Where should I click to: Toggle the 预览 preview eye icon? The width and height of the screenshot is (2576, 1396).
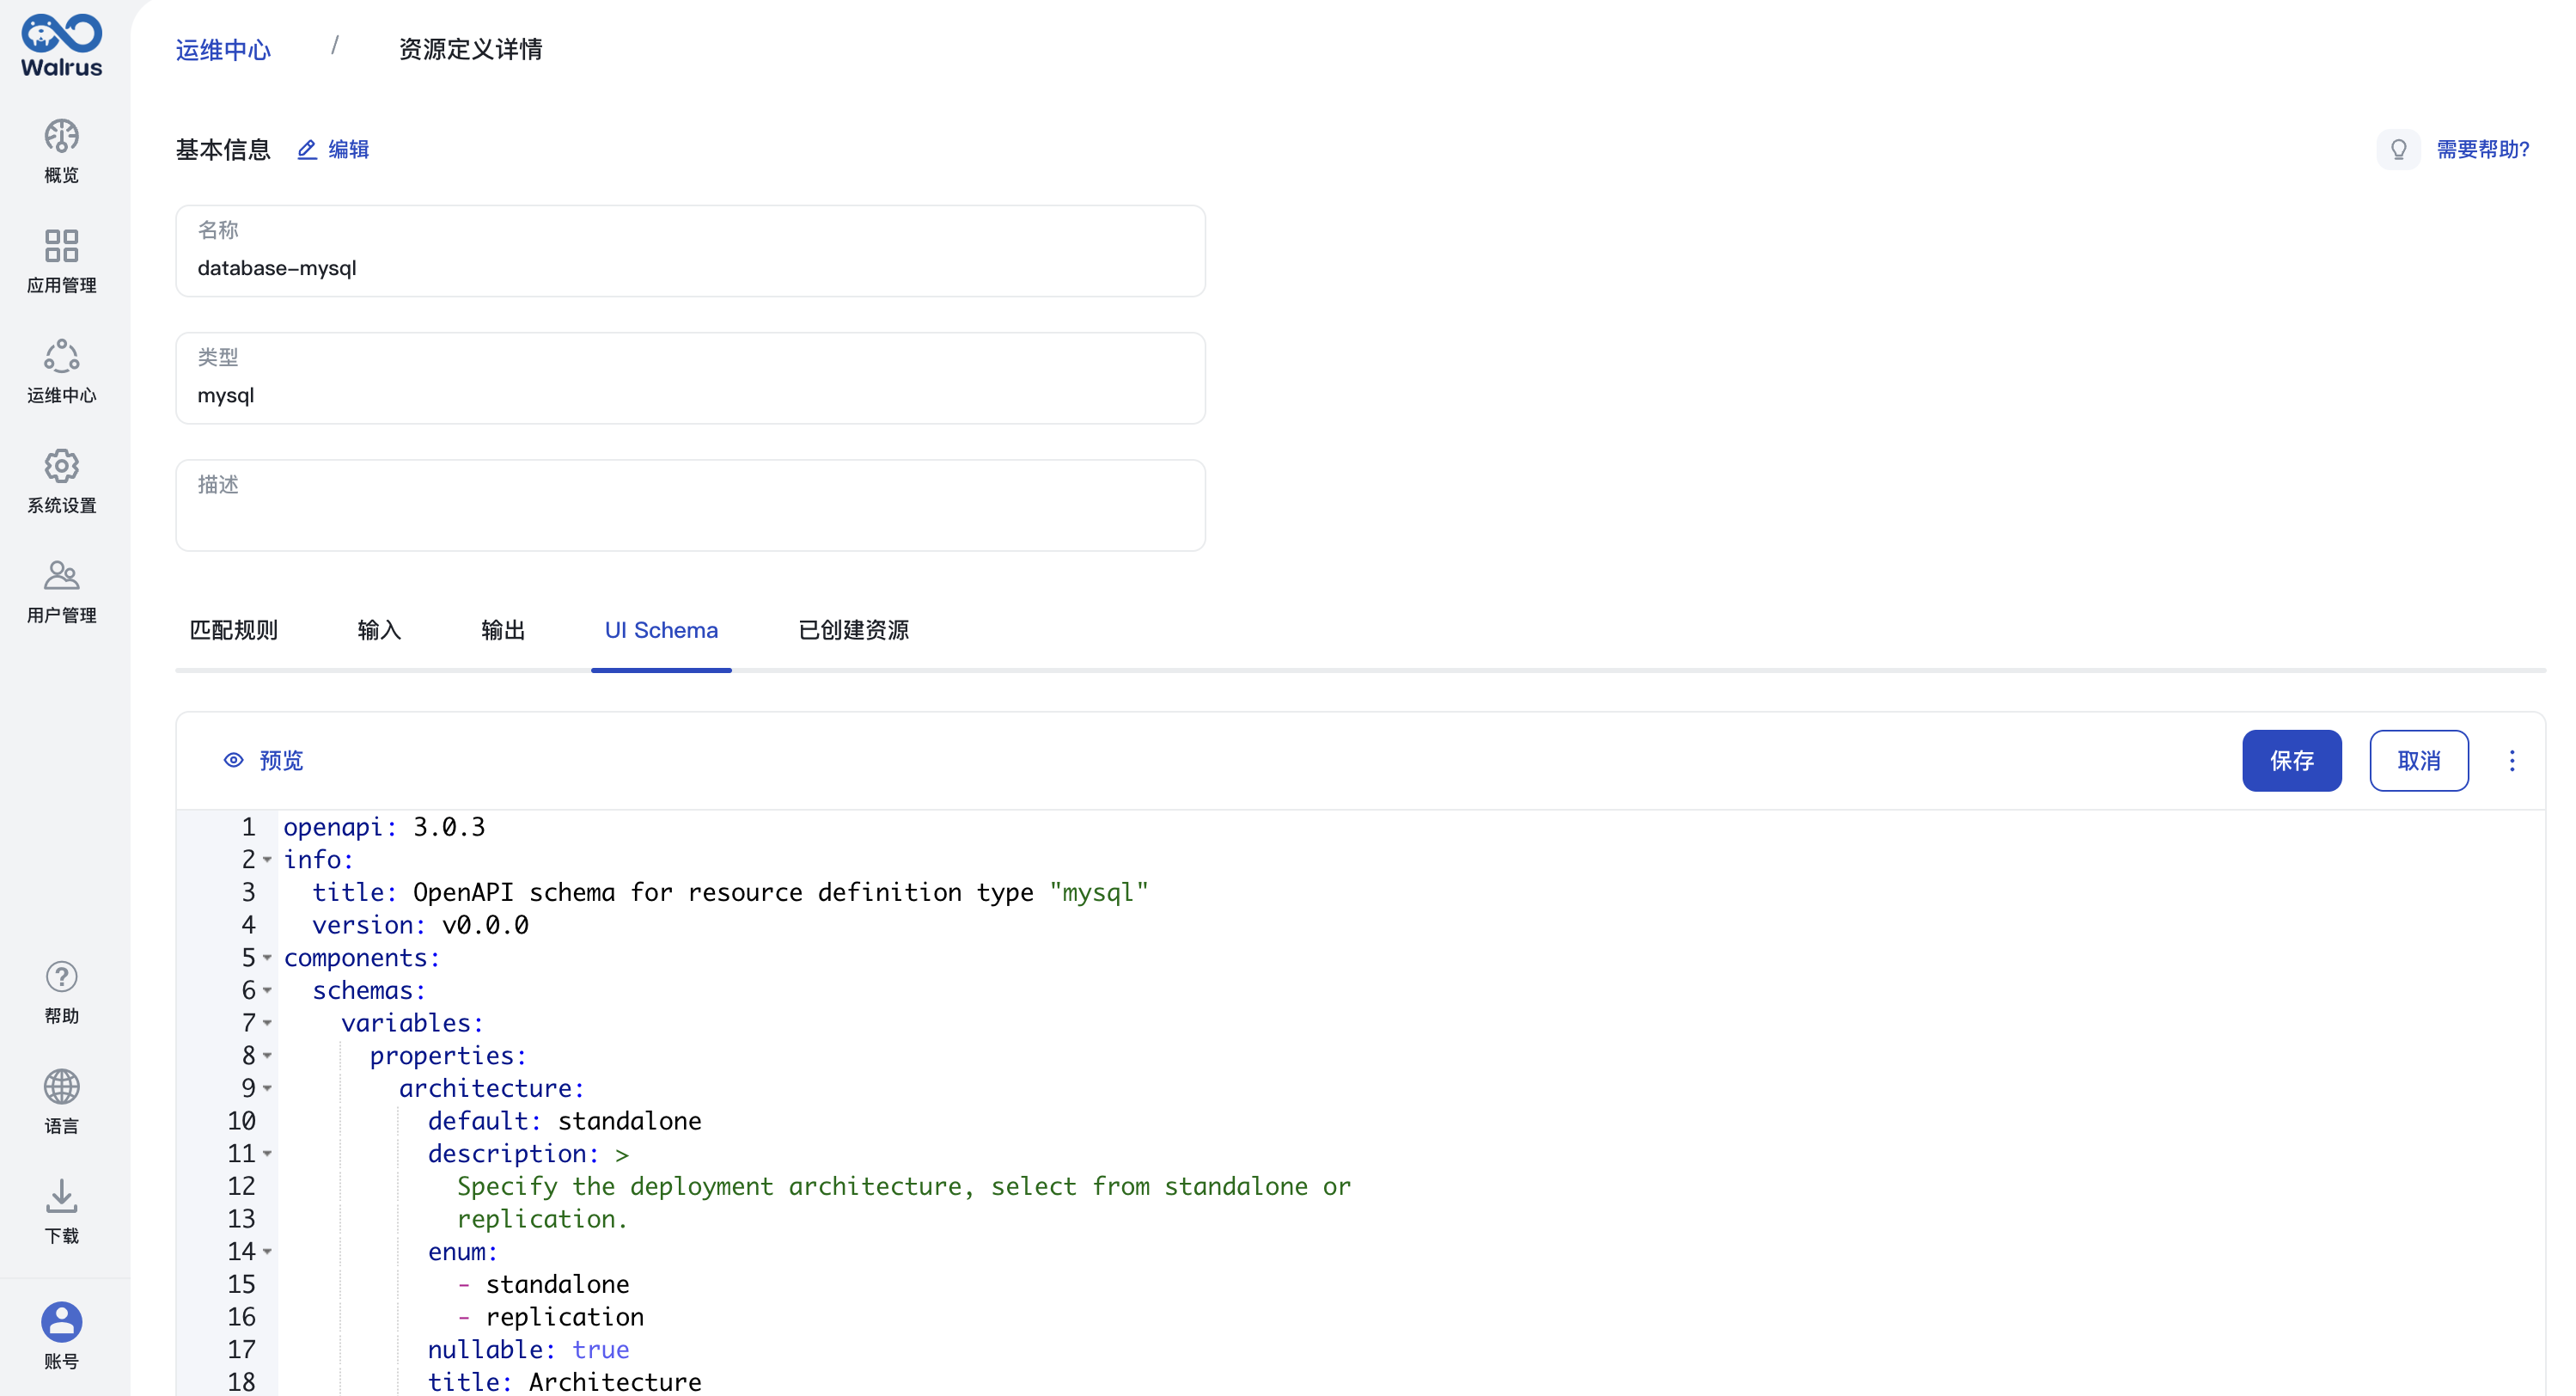pyautogui.click(x=233, y=761)
